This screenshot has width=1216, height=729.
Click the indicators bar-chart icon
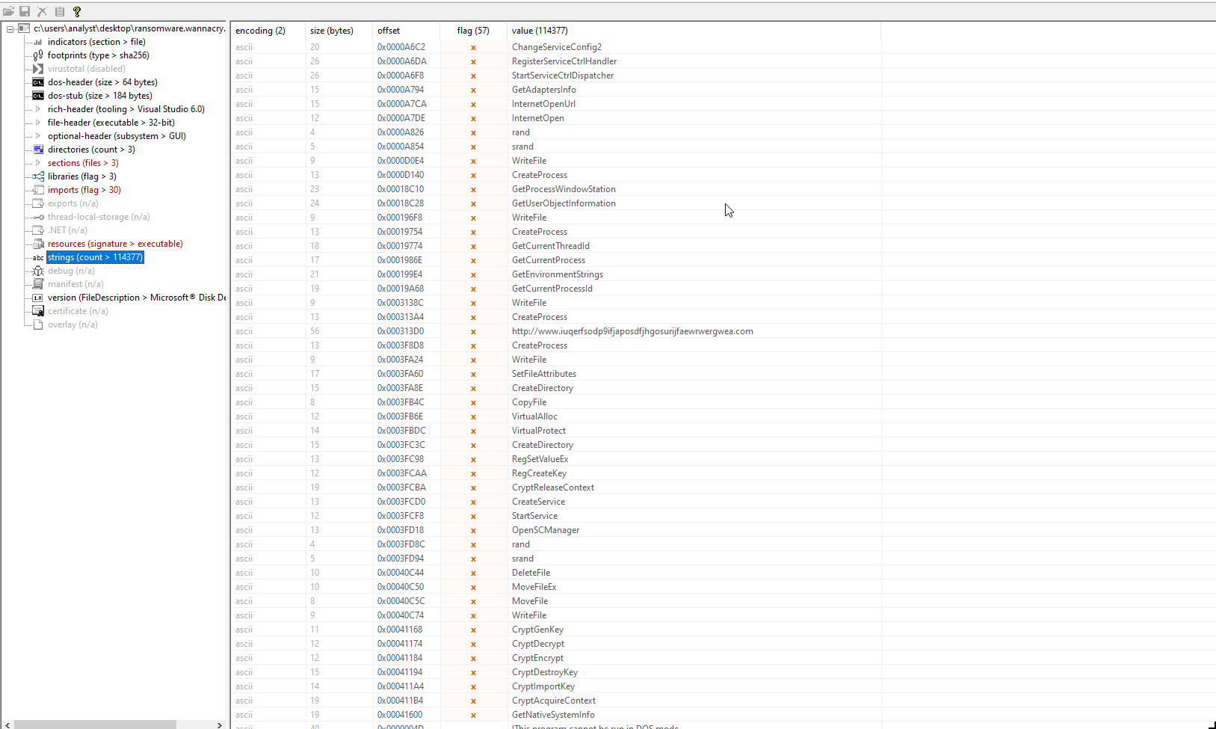pos(38,42)
